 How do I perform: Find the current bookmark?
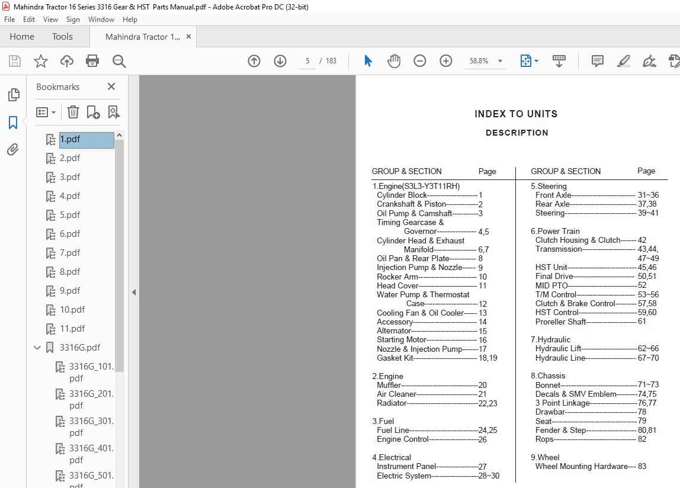click(114, 113)
